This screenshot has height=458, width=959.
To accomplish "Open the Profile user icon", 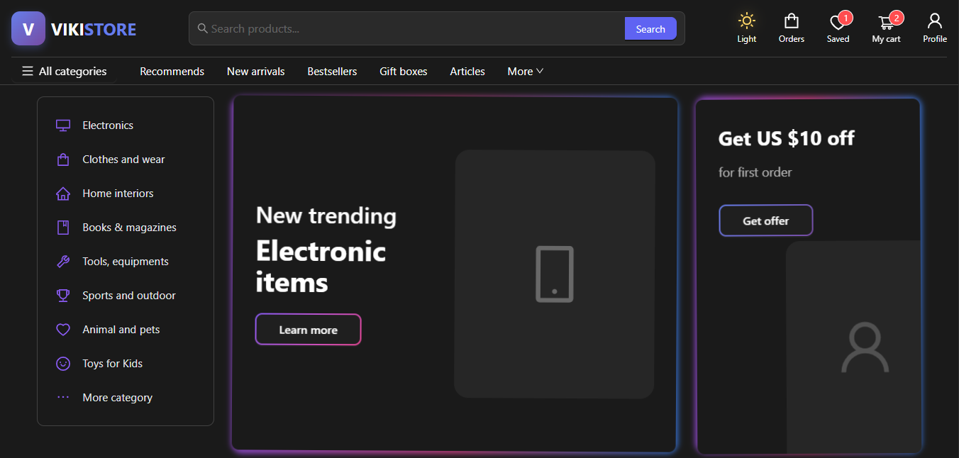I will click(x=934, y=21).
